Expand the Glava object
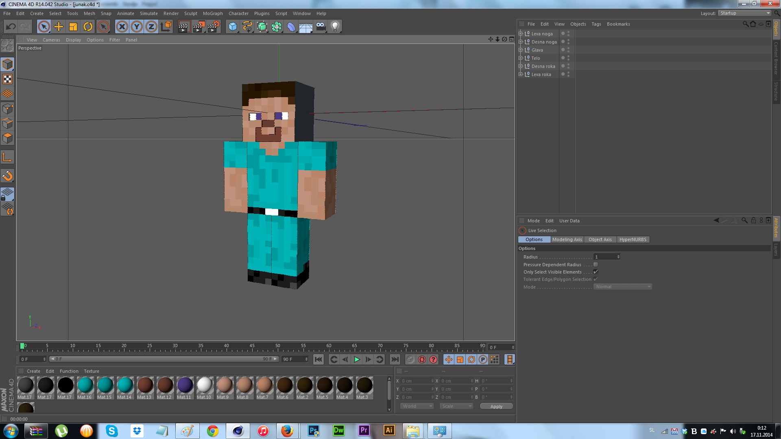This screenshot has height=439, width=781. [520, 50]
